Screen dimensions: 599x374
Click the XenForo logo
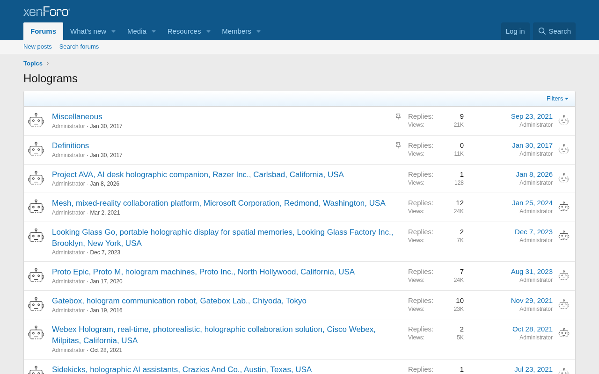coord(47,11)
